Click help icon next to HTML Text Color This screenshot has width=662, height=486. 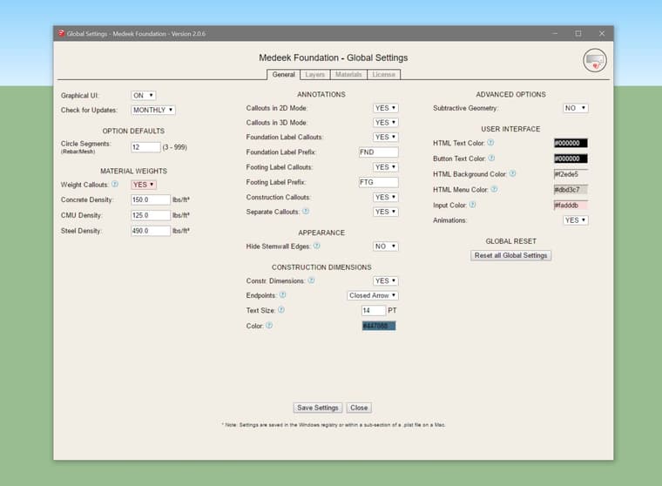pos(490,143)
